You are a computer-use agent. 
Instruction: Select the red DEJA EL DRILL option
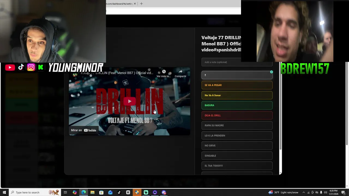(x=237, y=115)
